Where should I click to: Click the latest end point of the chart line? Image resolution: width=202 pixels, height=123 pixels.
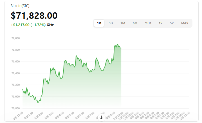(121, 48)
